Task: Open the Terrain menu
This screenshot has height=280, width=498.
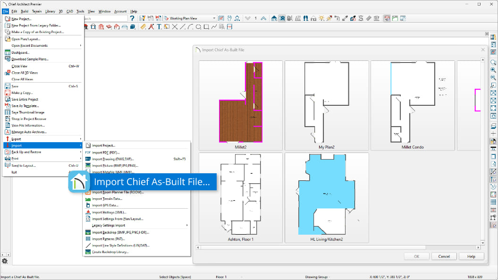Action: 36,11
